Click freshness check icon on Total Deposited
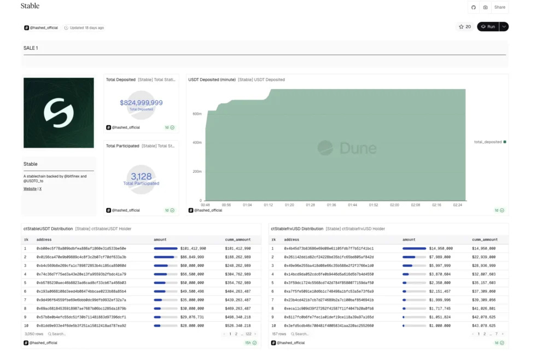Screen dimensions: 560x355 [172, 127]
